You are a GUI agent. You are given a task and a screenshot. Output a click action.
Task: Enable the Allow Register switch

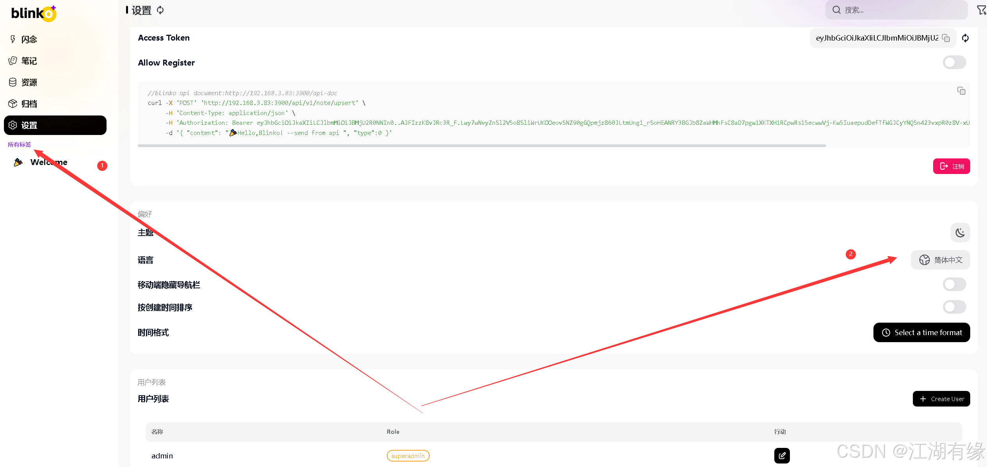954,62
